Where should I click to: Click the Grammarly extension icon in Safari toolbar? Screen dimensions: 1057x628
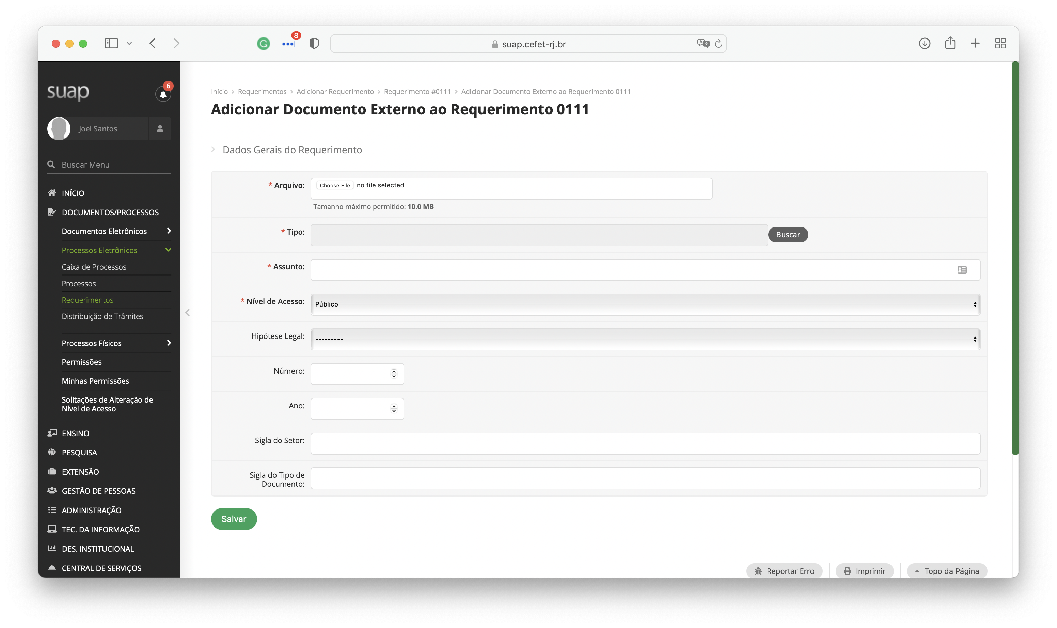tap(263, 44)
